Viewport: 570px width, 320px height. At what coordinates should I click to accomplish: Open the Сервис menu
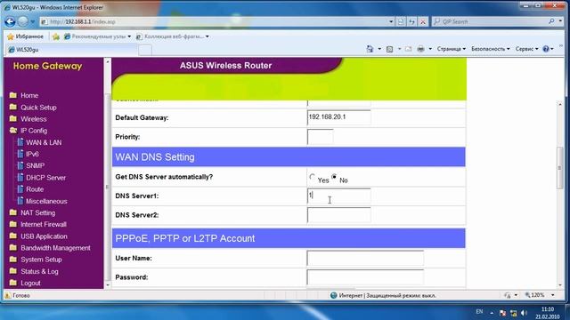pos(526,49)
